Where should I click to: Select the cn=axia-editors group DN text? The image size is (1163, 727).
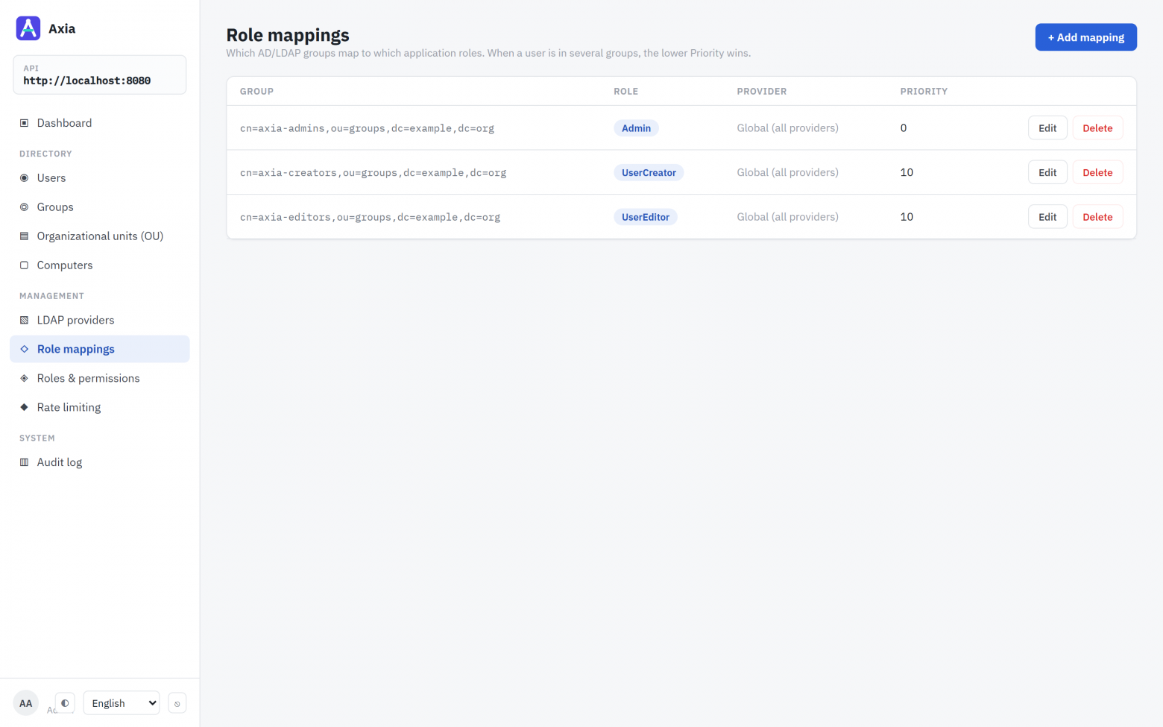pyautogui.click(x=370, y=217)
